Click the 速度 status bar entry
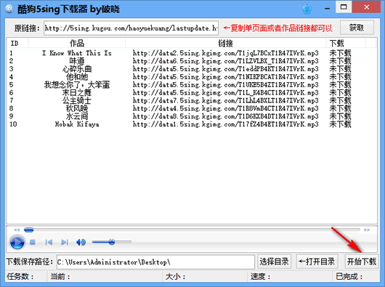The height and width of the screenshot is (287, 385). [260, 277]
